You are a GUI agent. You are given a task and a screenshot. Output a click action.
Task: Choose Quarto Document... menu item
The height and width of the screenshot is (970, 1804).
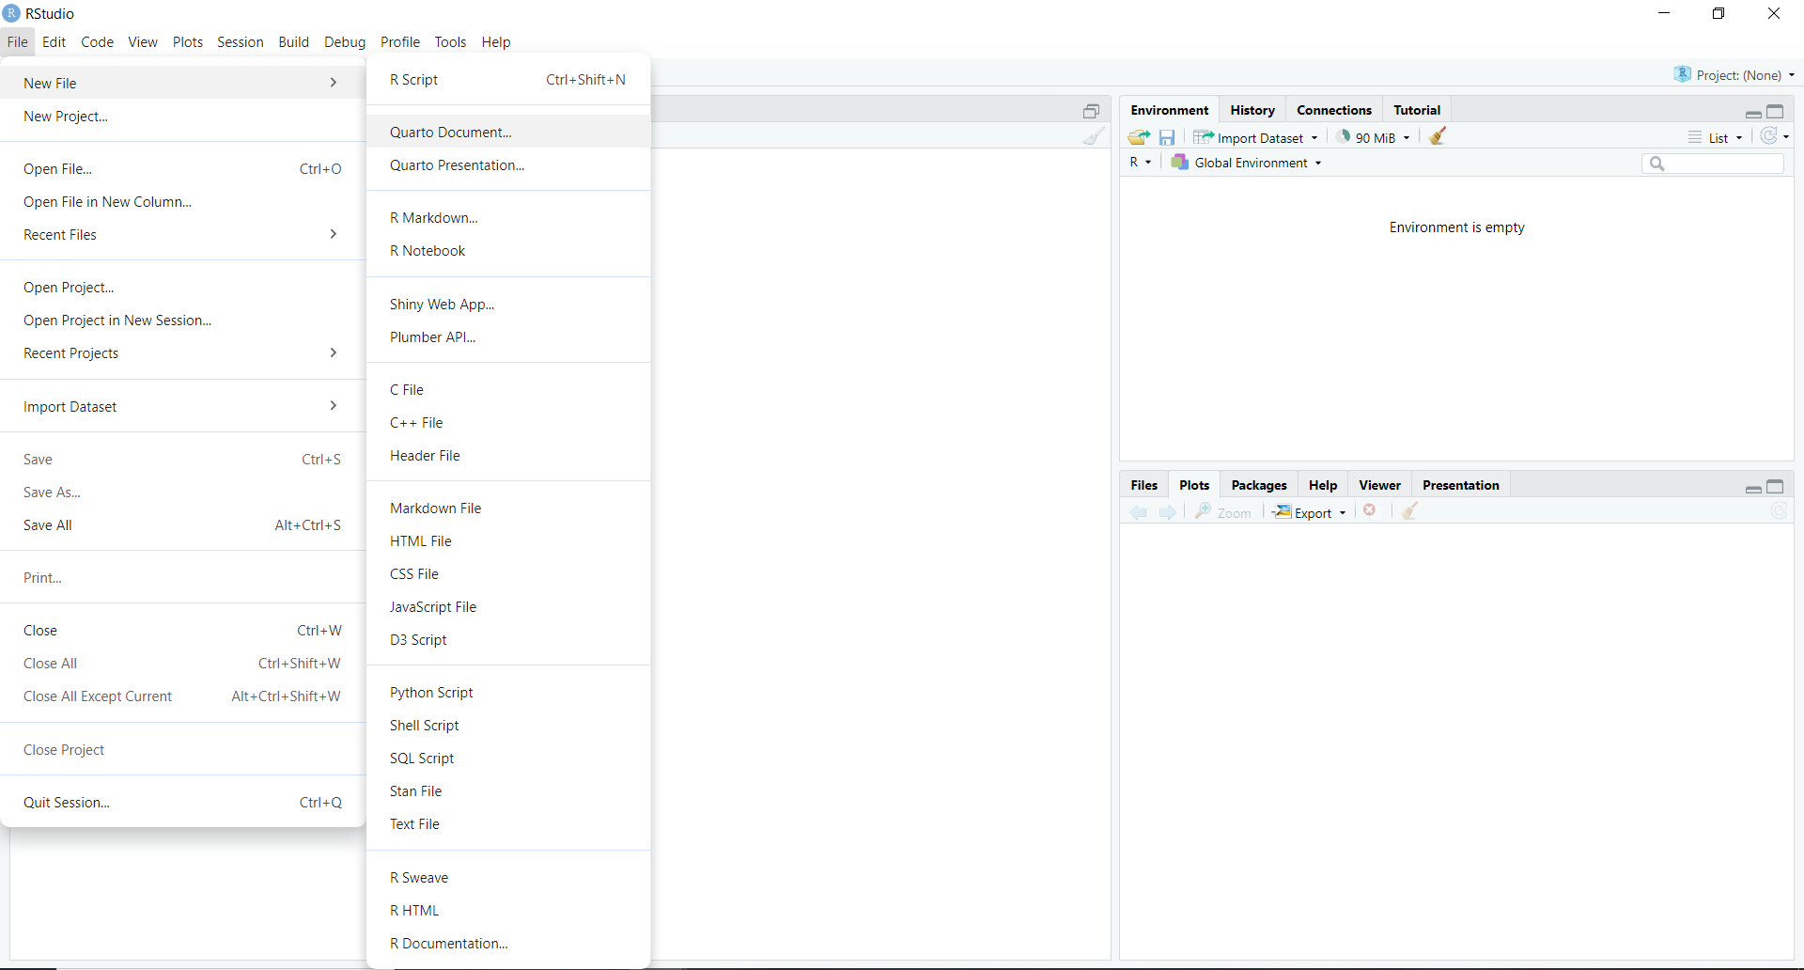click(508, 132)
